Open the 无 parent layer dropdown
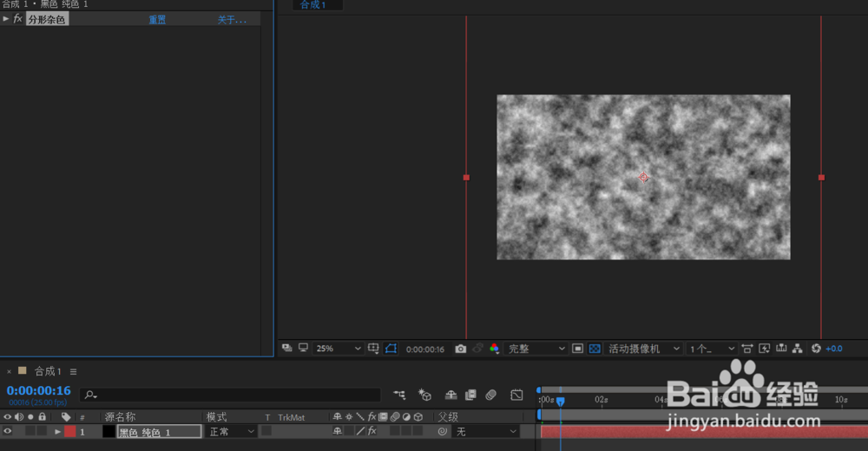The image size is (868, 451). 485,432
